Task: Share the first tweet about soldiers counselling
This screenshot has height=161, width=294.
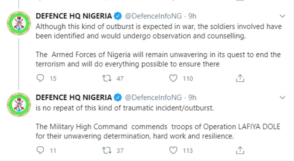Action: pyautogui.click(x=240, y=78)
